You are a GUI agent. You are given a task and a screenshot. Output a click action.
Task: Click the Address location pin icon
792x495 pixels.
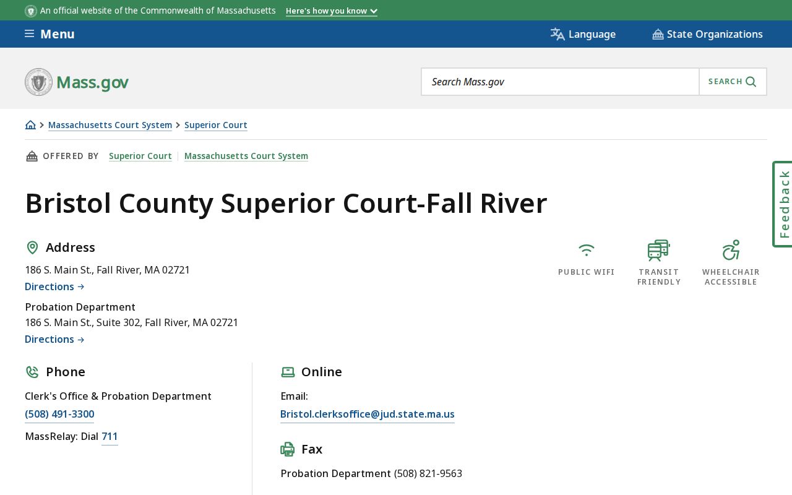click(x=32, y=247)
